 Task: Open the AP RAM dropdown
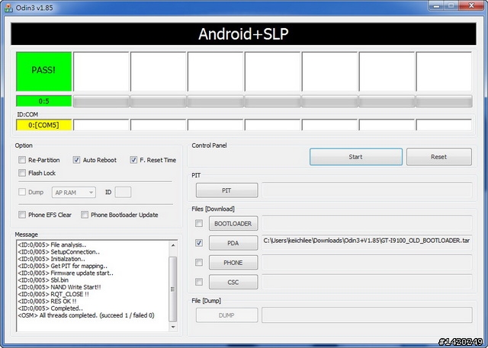pyautogui.click(x=74, y=193)
